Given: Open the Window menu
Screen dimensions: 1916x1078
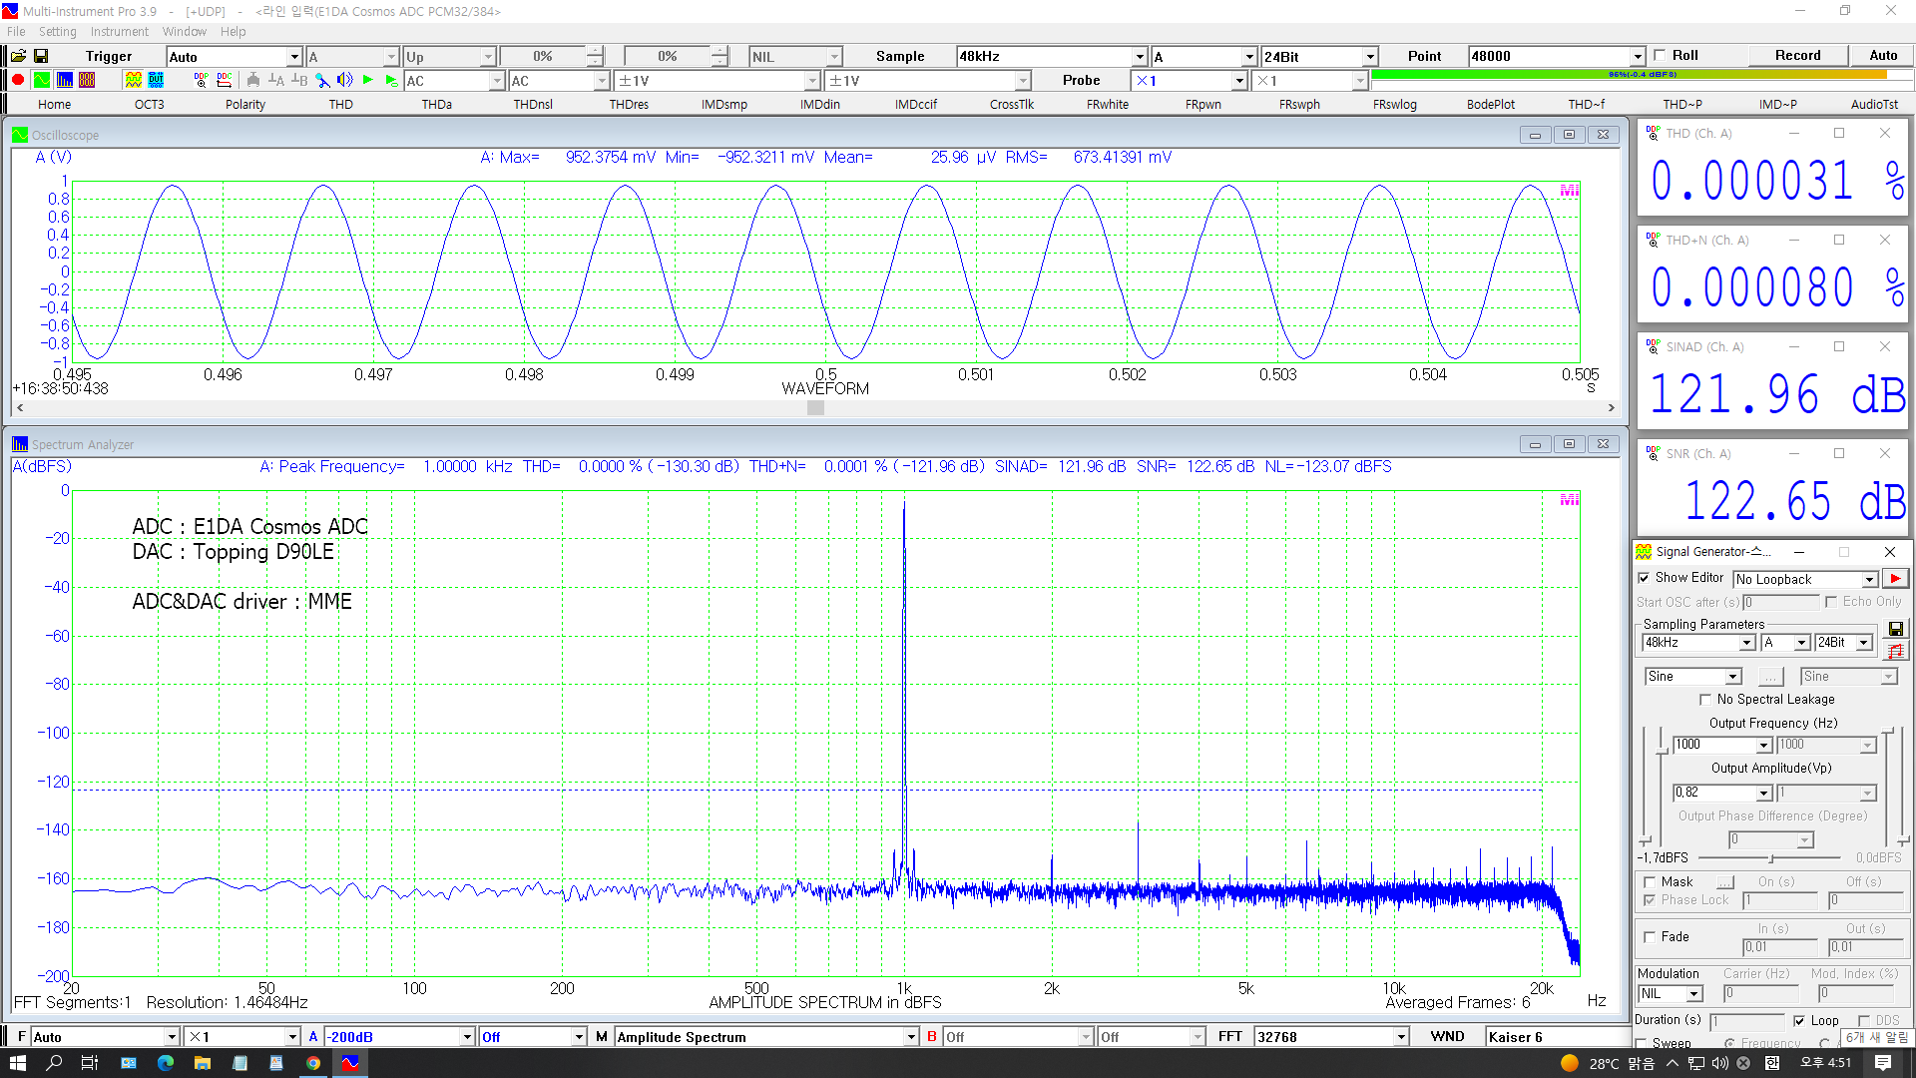Looking at the screenshot, I should (185, 32).
